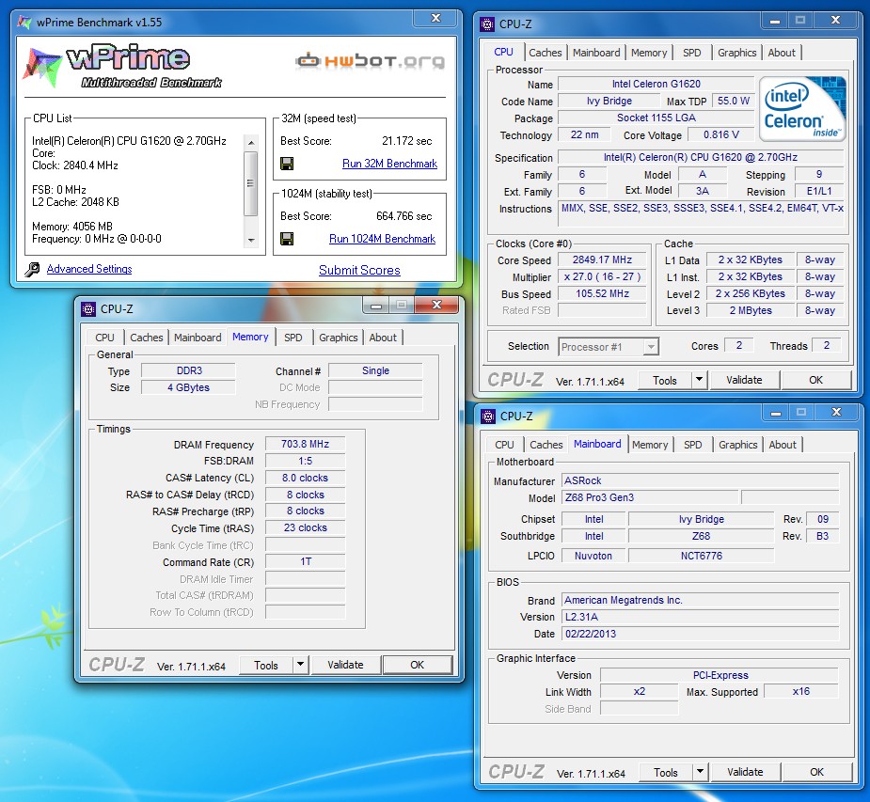Screen dimensions: 870x802
Task: Click the wPrime logo image
Action: (x=122, y=67)
